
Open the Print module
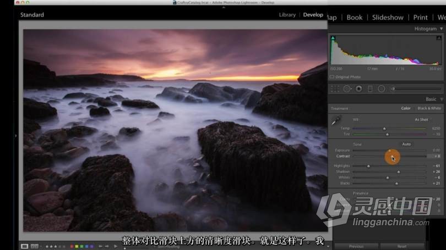pos(421,18)
